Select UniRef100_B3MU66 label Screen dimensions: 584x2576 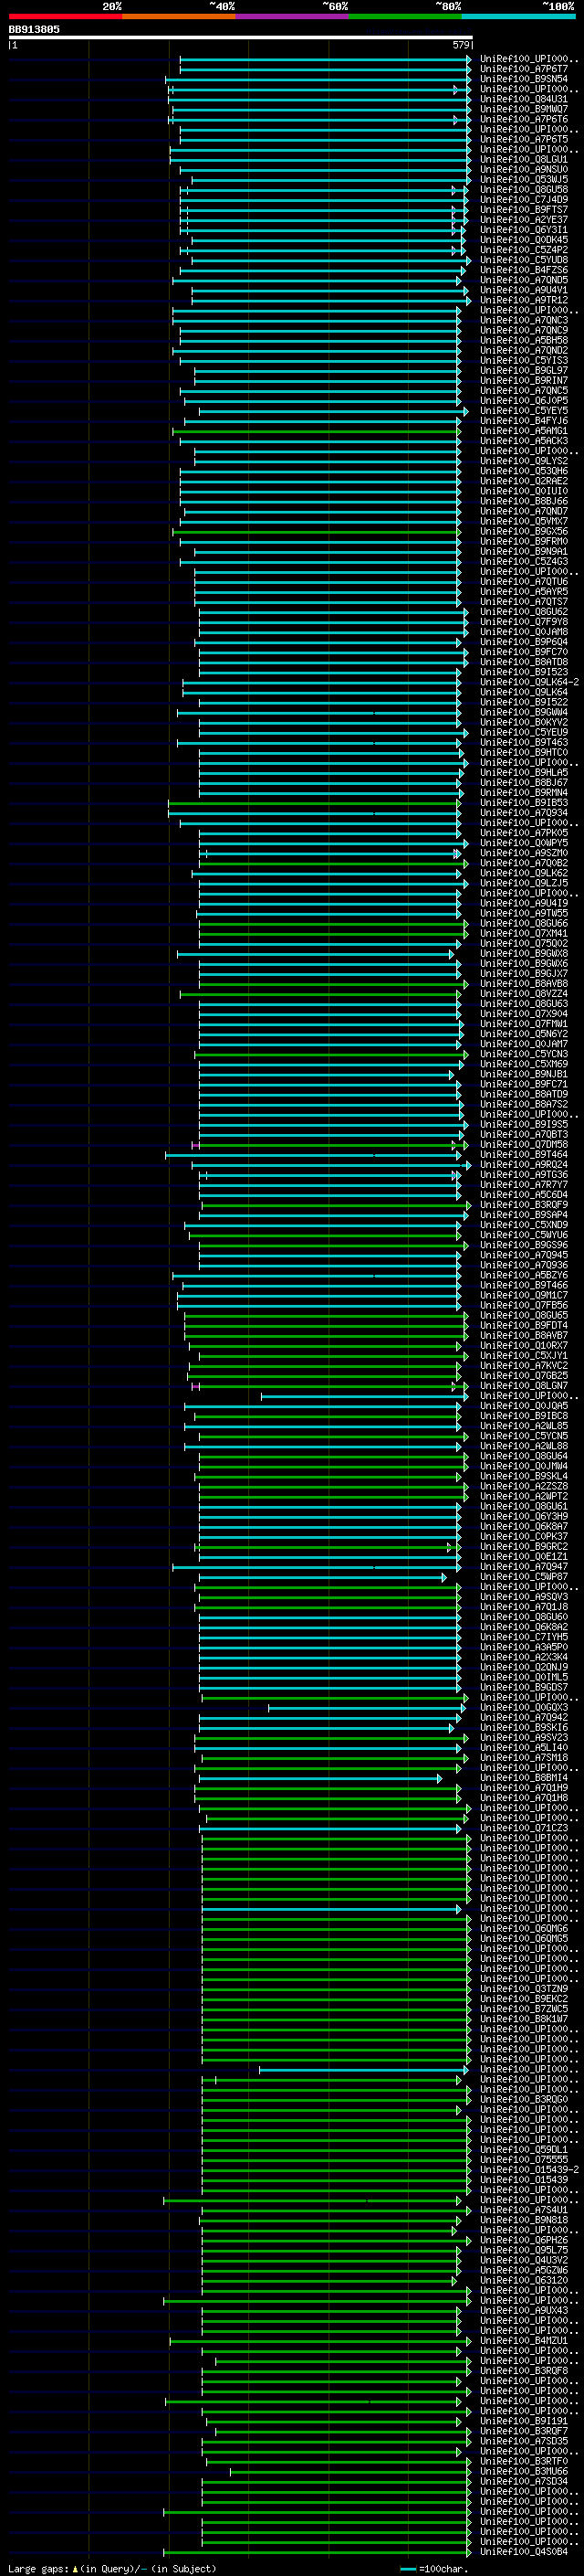[x=523, y=2471]
